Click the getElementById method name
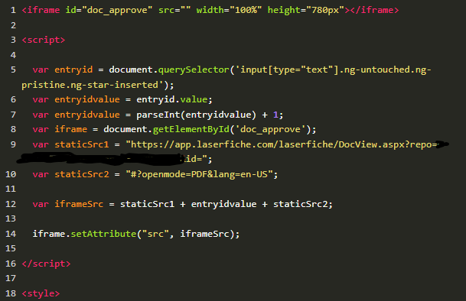Viewport: 466px width, 301px height. click(x=191, y=129)
